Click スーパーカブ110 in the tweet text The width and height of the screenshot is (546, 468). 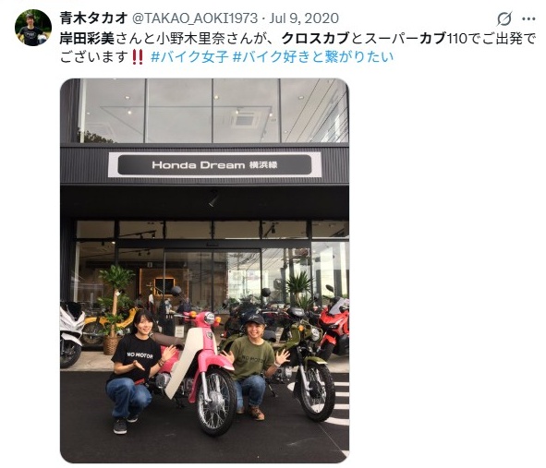point(416,38)
